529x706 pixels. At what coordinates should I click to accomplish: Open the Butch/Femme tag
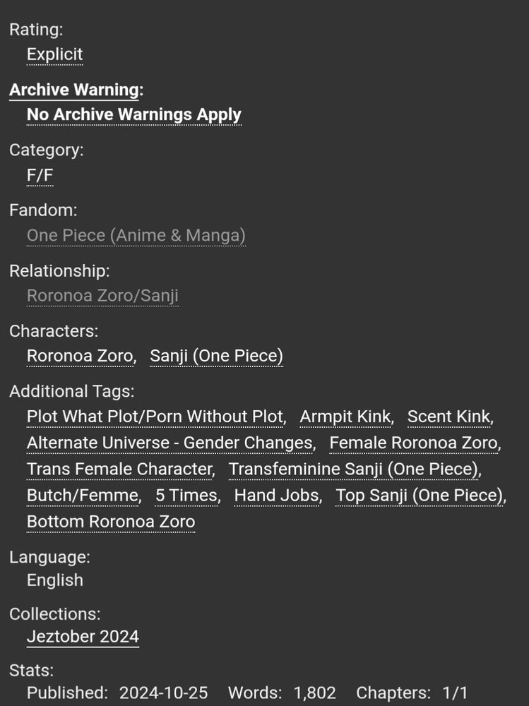(x=82, y=496)
